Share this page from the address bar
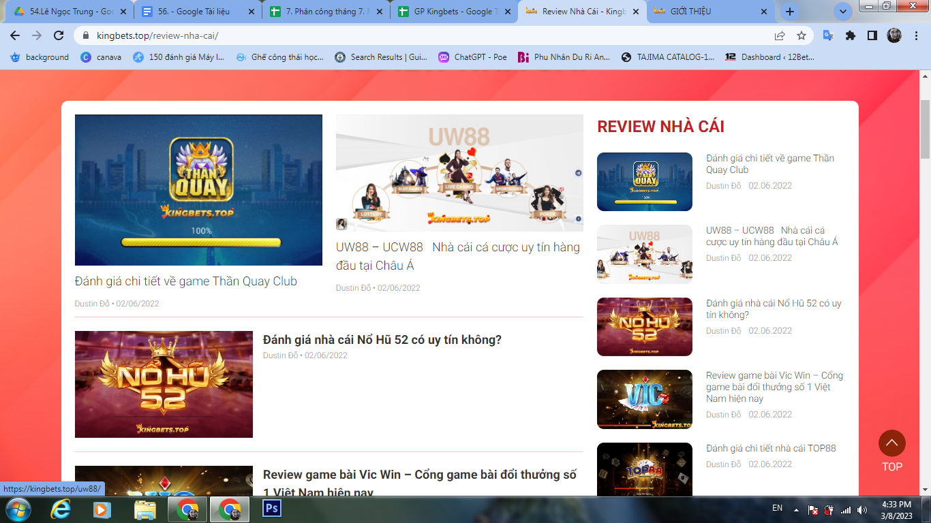 (x=780, y=35)
